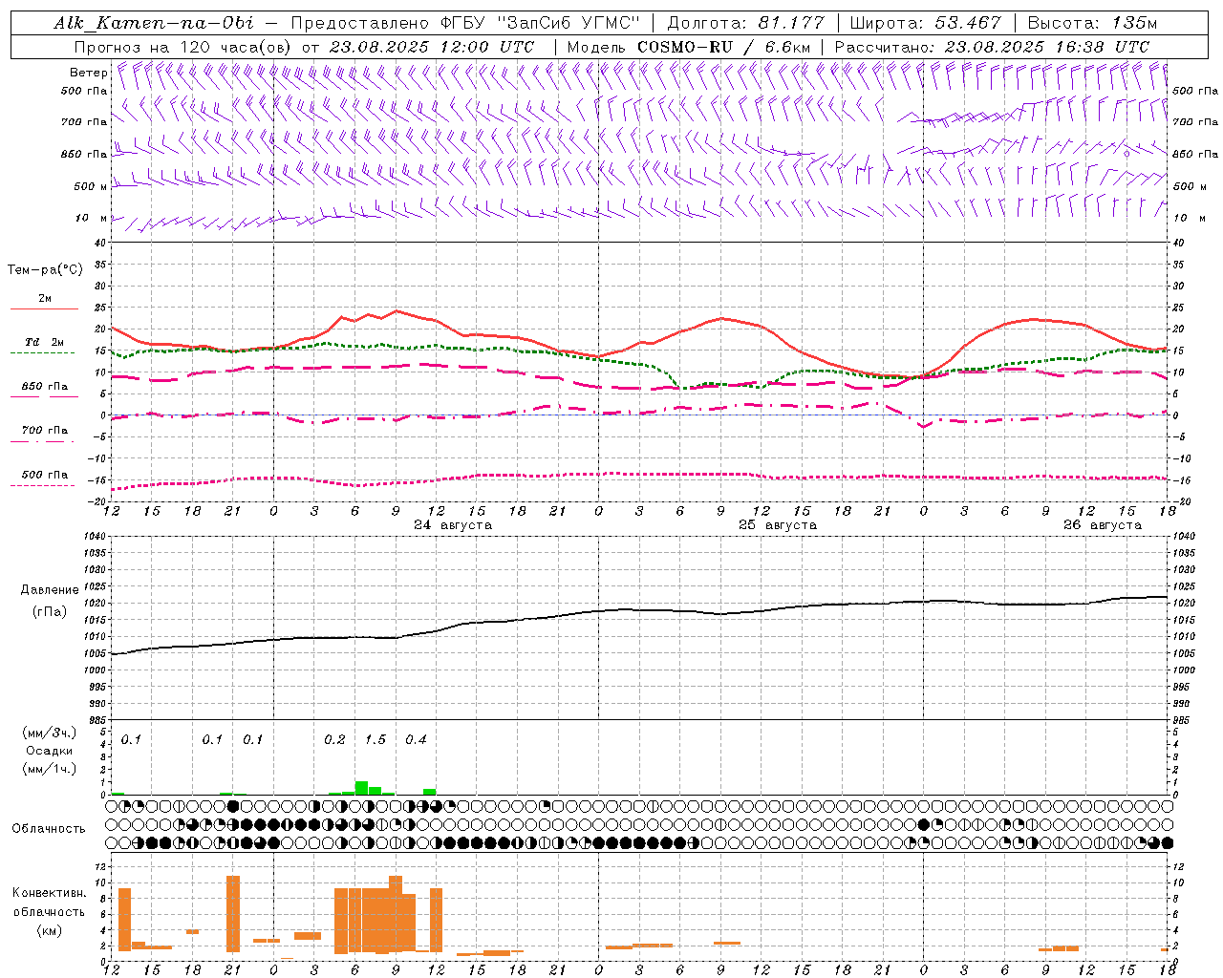Click the "Конвективн." convective cloud label
Image resolution: width=1223 pixels, height=978 pixels.
[49, 893]
